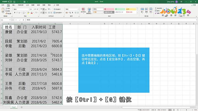Click the Percent Style icon
198x111 pixels.
(x=70, y=13)
